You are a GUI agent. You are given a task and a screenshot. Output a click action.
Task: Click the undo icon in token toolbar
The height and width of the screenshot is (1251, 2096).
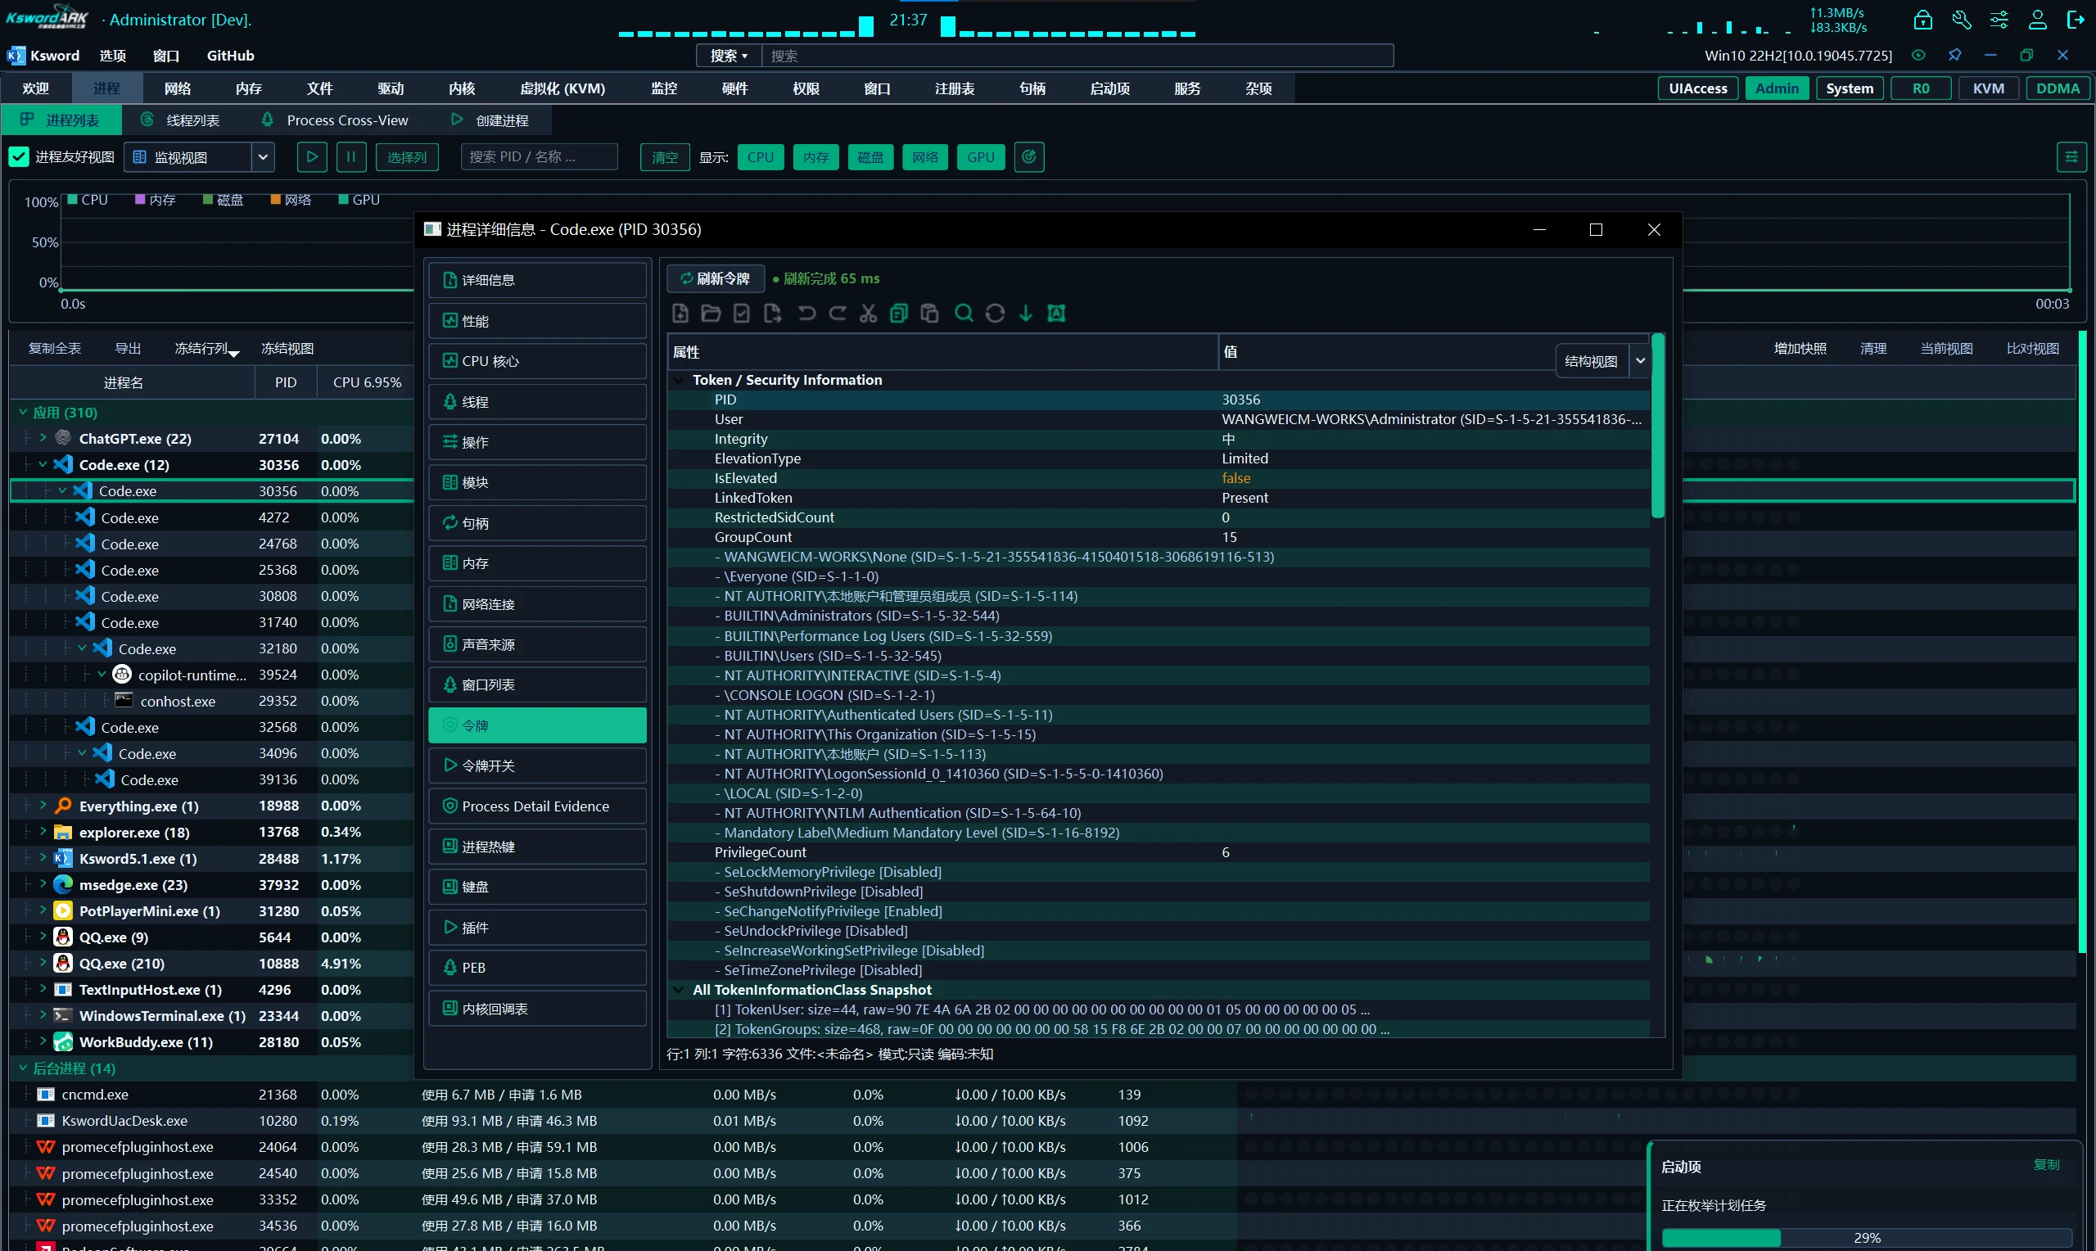[806, 314]
